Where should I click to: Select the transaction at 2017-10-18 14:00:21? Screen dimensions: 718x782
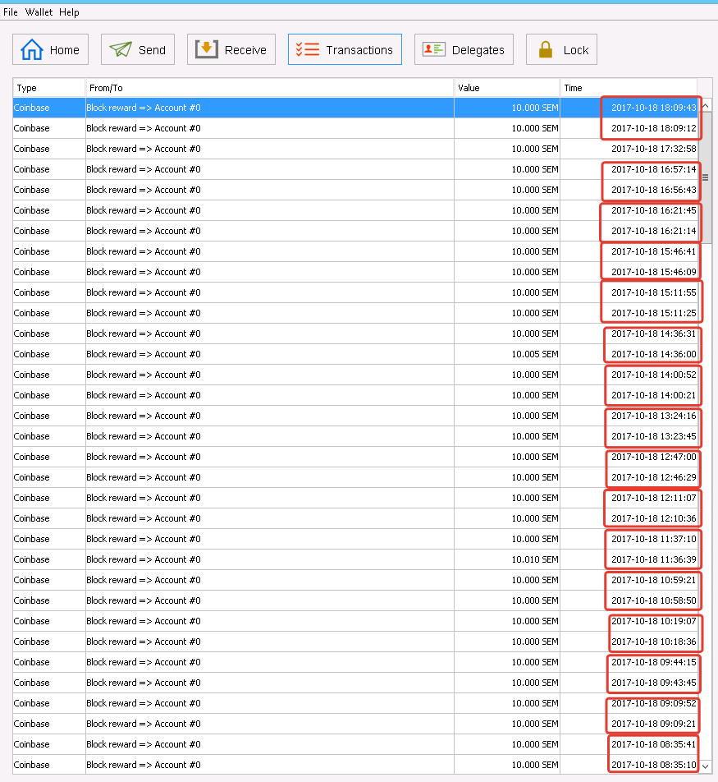(x=354, y=395)
